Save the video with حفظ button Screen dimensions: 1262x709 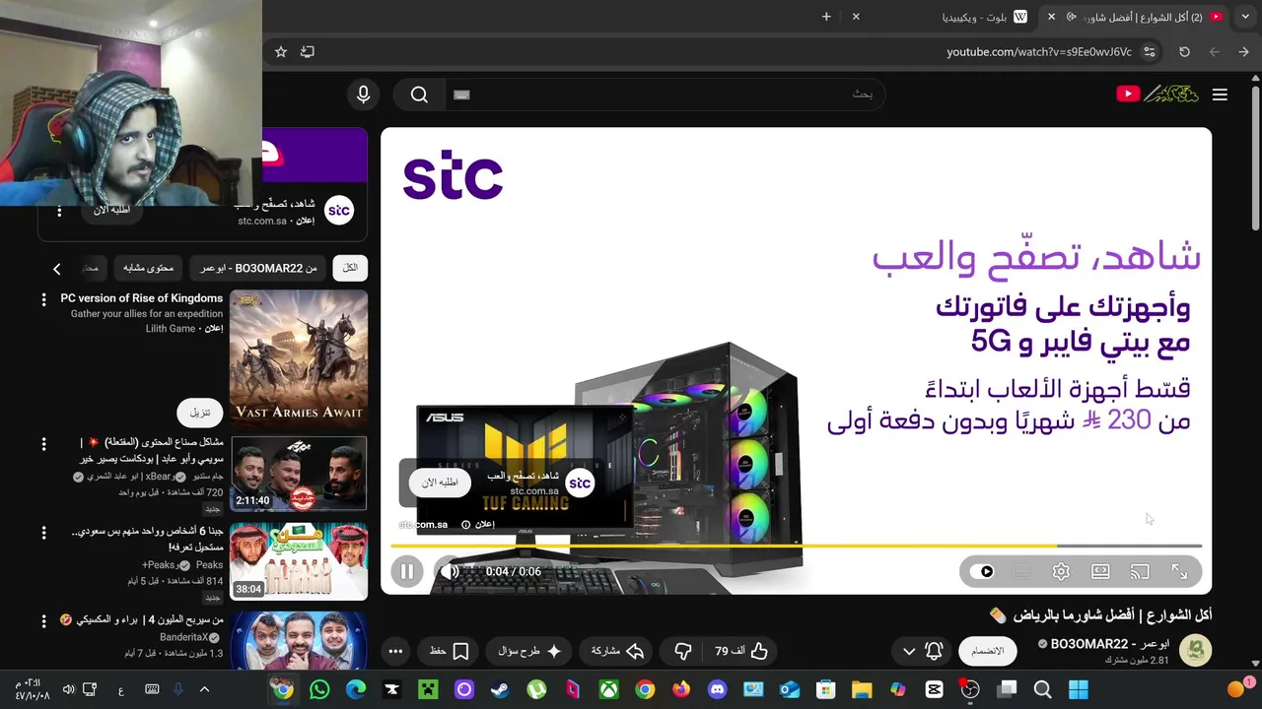point(449,651)
